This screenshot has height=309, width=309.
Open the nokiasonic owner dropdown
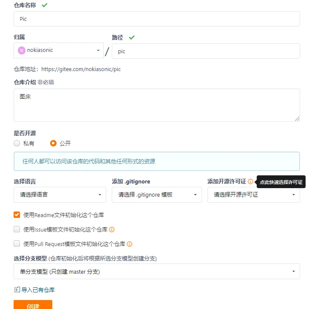pos(59,50)
